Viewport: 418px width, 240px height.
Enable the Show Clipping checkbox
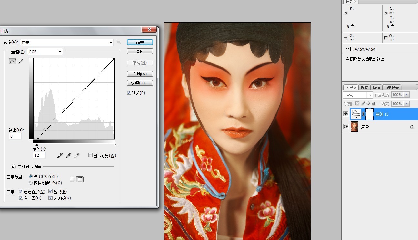pos(90,155)
